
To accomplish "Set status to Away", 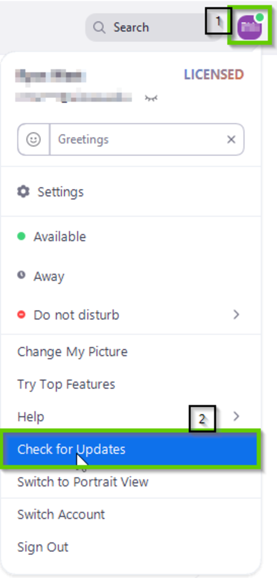I will (49, 276).
